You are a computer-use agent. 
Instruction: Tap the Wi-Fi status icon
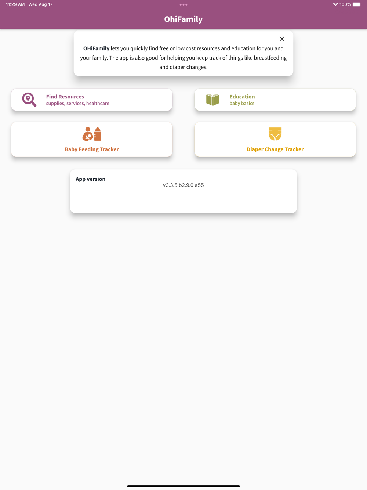click(x=335, y=4)
